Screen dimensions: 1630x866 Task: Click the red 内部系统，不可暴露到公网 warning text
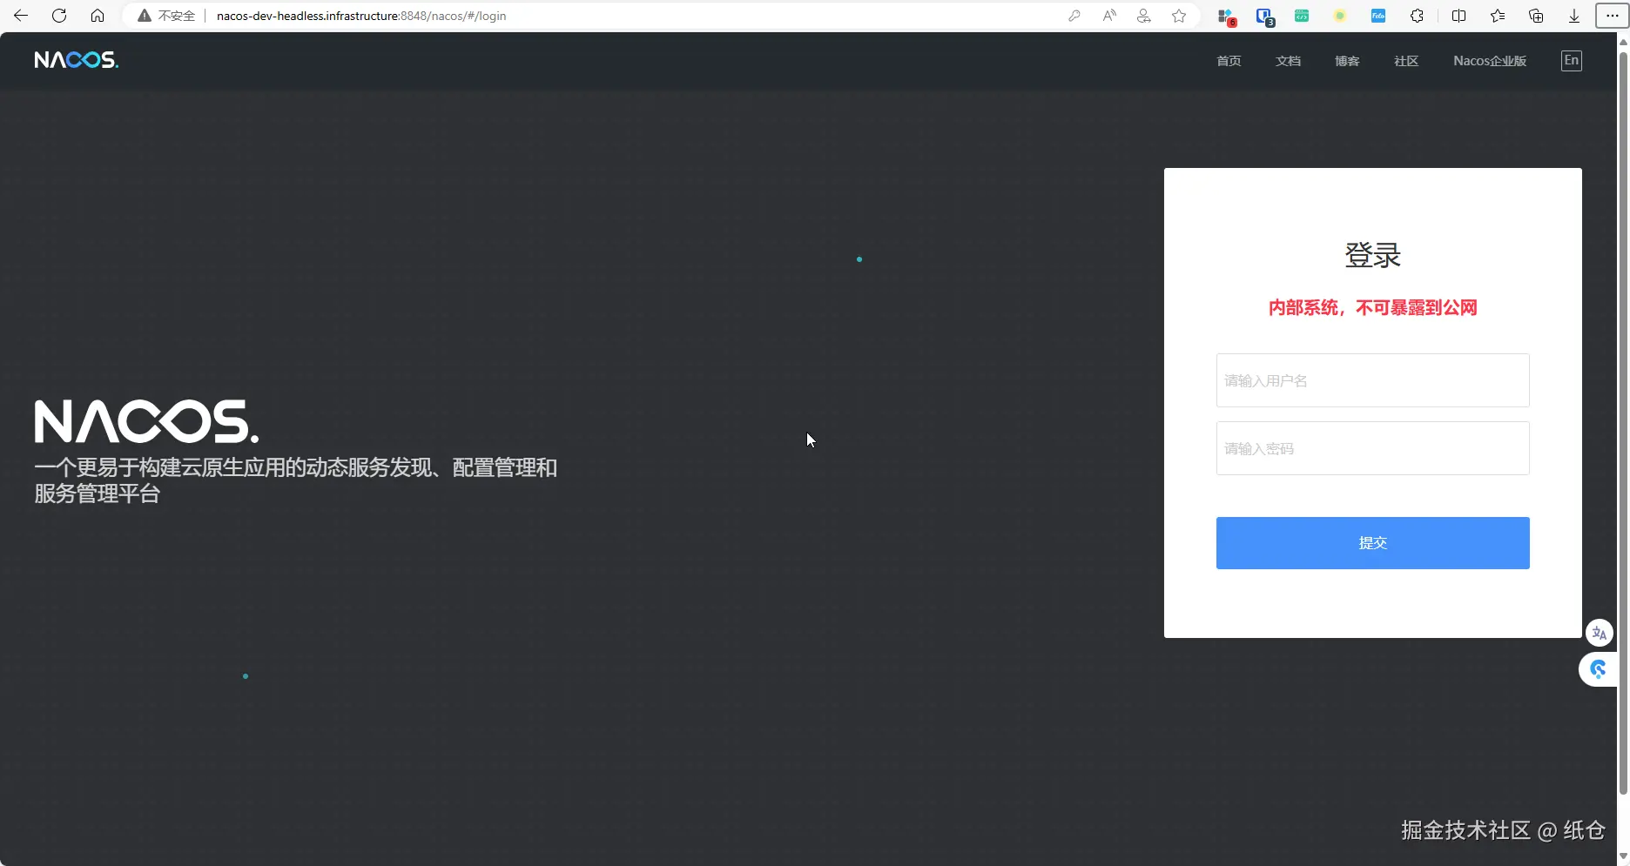point(1372,307)
